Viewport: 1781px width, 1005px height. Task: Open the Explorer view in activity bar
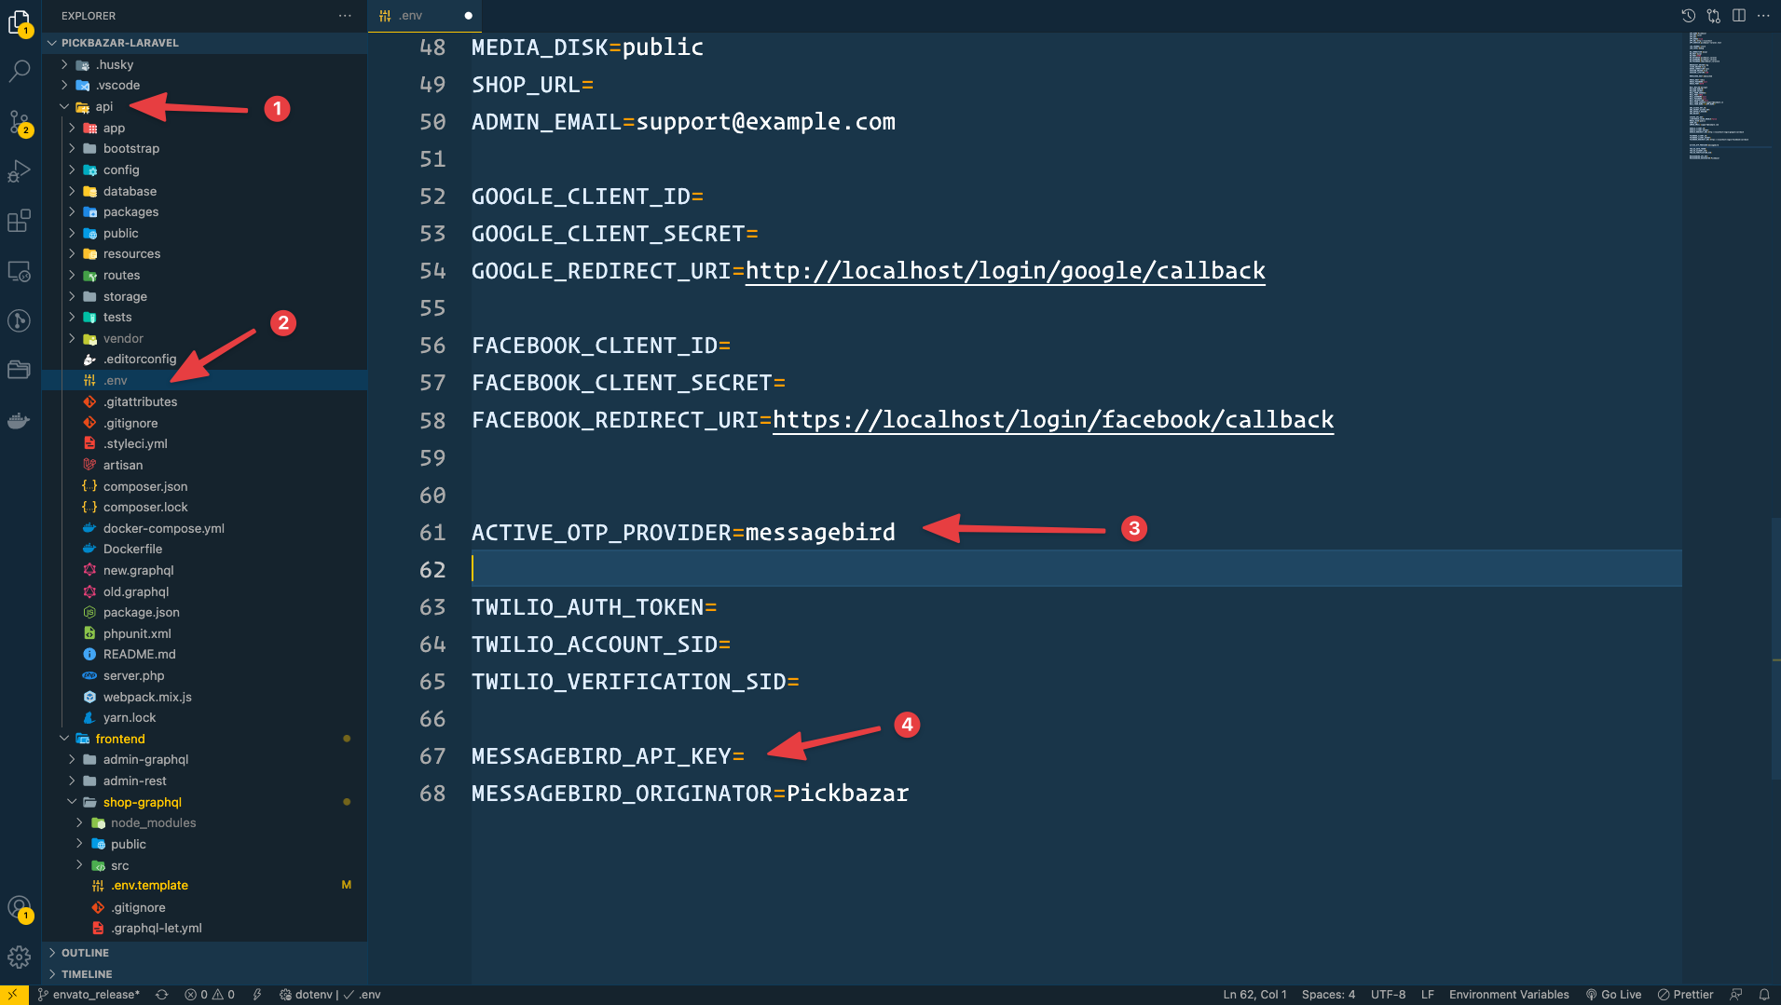[x=20, y=22]
